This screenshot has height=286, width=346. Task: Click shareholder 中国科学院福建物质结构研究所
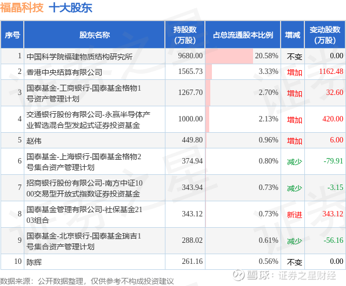[79, 57]
